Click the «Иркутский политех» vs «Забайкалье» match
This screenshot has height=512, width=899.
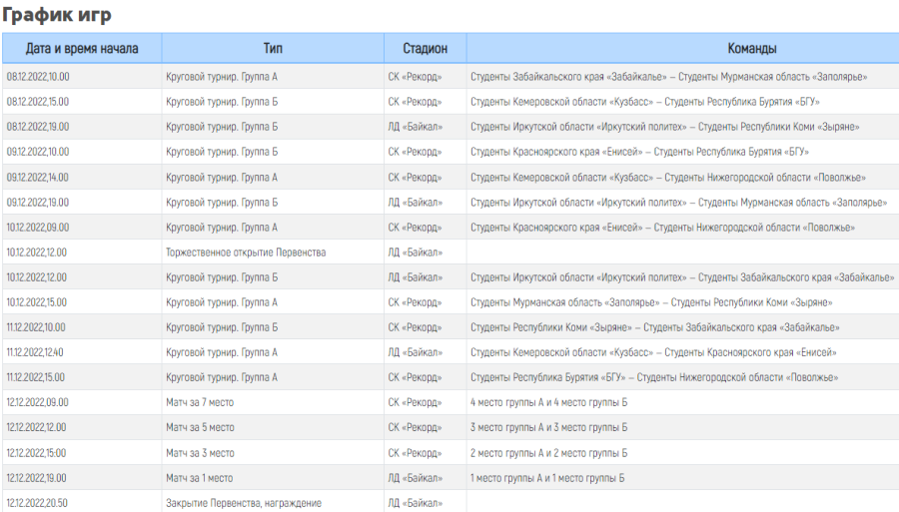[x=681, y=277]
